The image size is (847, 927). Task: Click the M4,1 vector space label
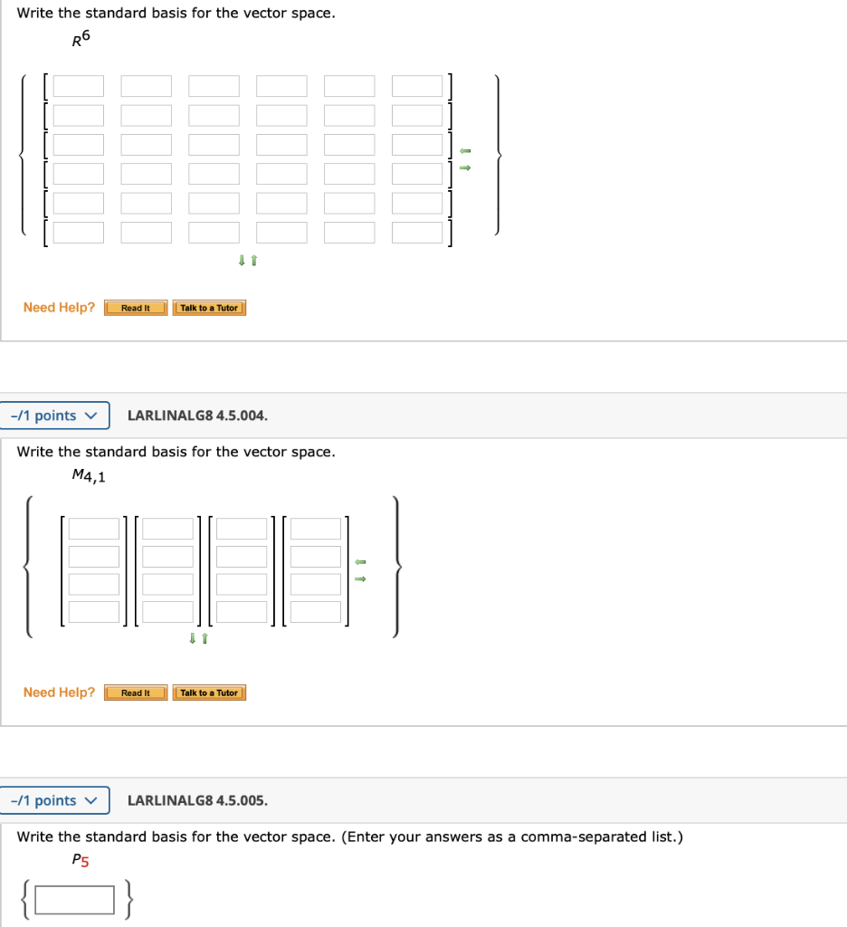(x=89, y=476)
